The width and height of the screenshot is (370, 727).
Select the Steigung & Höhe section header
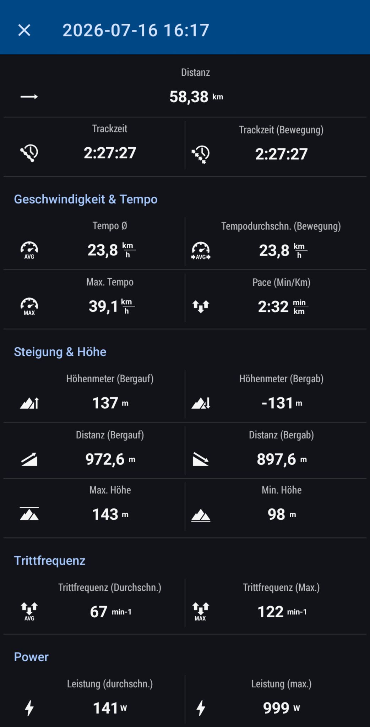coord(60,352)
